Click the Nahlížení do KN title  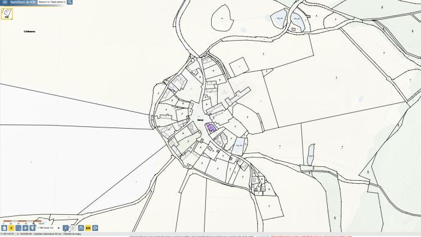23,2
